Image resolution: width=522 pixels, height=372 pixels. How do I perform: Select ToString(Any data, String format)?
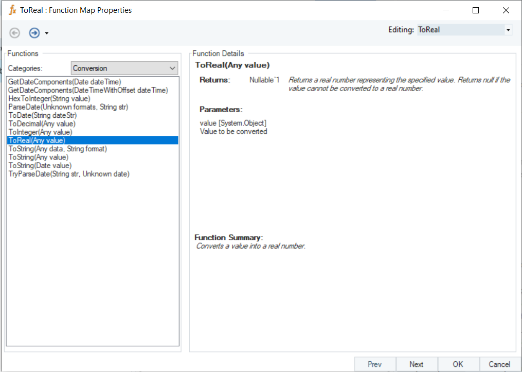point(58,149)
